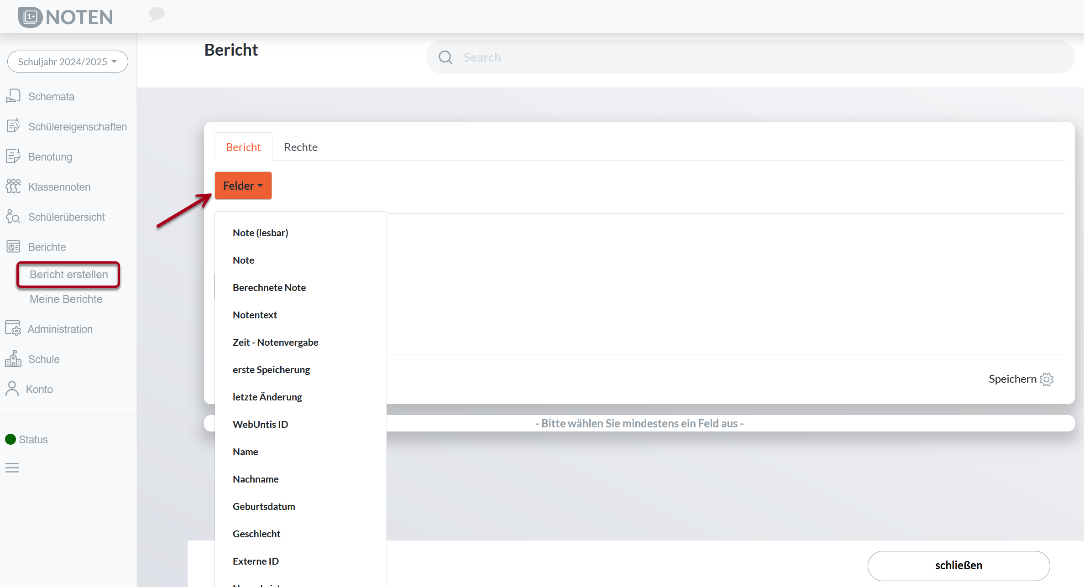This screenshot has height=587, width=1084.
Task: Switch to the Rechte tab
Action: [300, 147]
